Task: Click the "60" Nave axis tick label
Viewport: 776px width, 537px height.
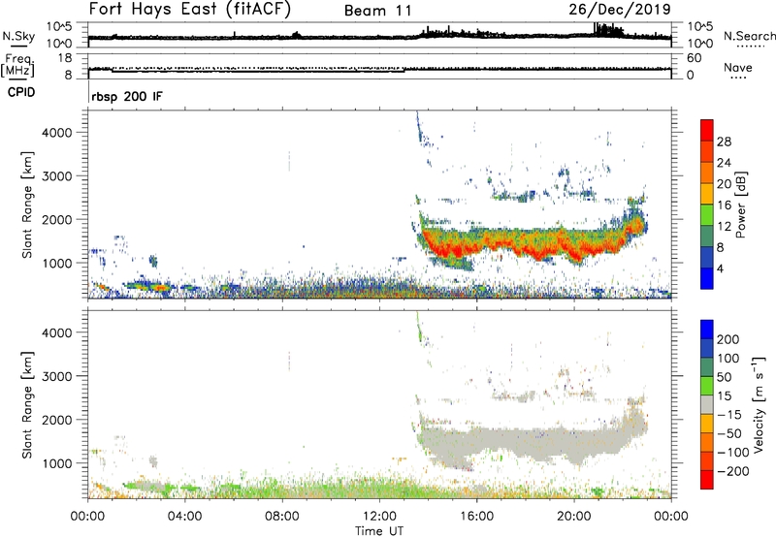Action: point(694,58)
